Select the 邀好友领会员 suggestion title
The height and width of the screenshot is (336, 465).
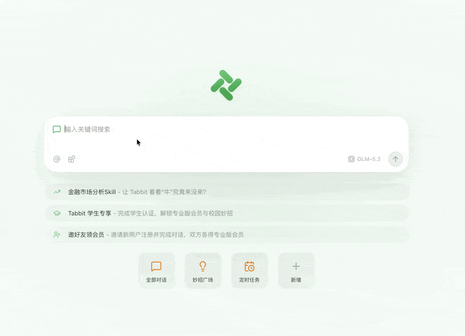coord(86,235)
